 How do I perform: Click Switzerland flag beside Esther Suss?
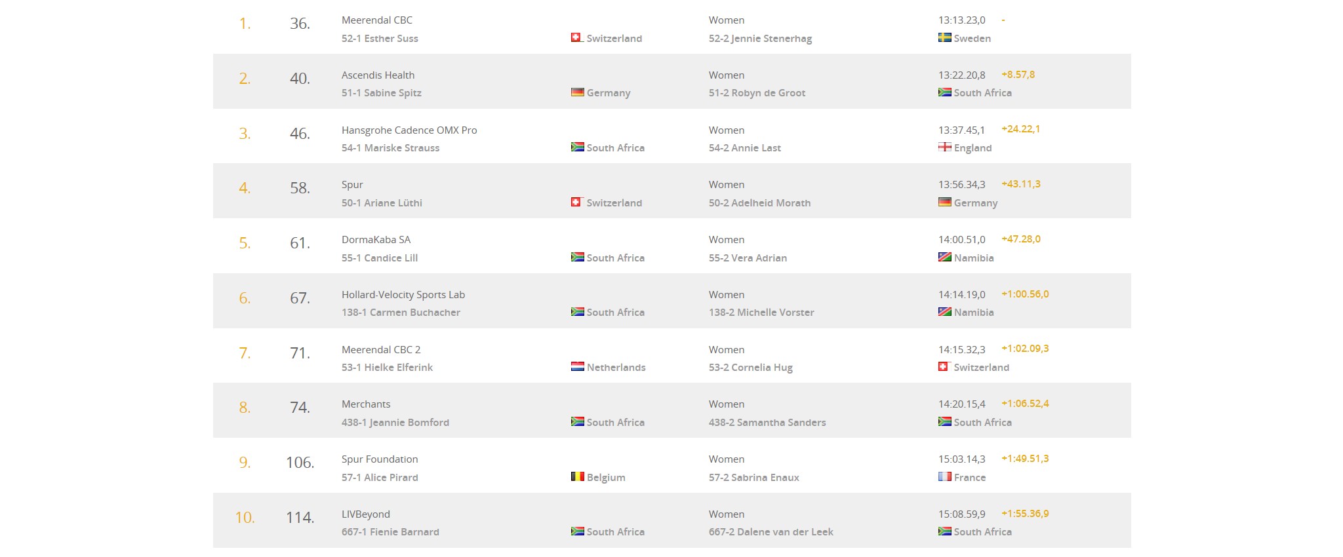click(577, 38)
